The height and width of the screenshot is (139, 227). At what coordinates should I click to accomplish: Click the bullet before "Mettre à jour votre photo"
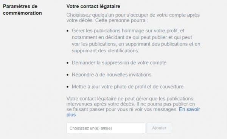(68, 87)
